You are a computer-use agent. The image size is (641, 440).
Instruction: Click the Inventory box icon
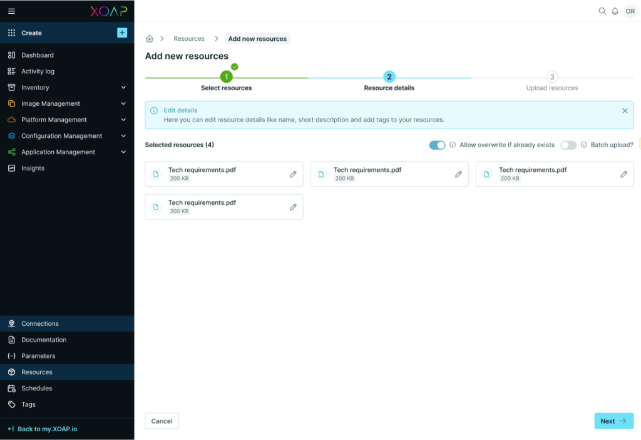[11, 87]
